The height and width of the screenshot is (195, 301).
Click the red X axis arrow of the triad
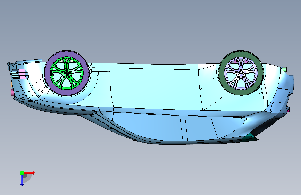(30, 173)
